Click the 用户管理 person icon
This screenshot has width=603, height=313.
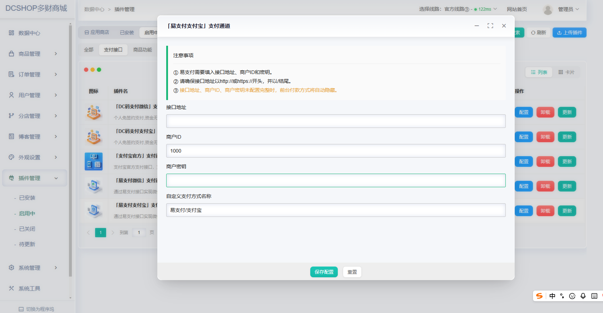point(11,95)
